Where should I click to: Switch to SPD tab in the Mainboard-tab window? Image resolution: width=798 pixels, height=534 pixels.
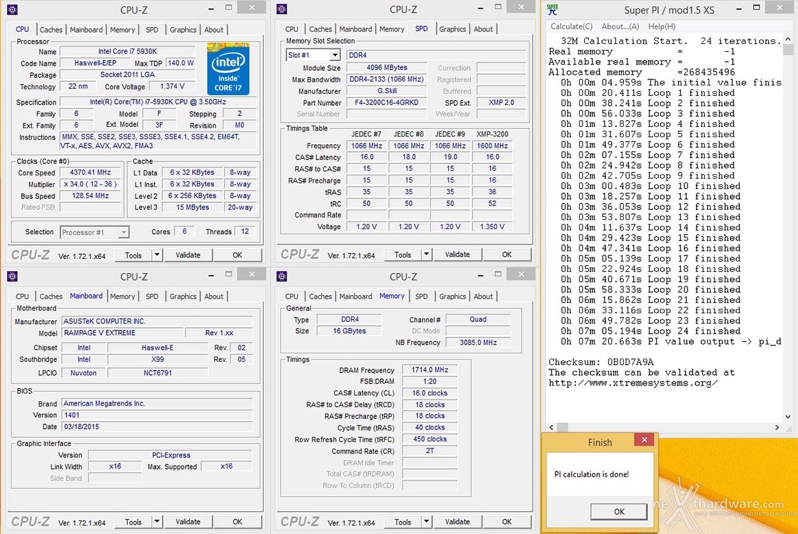(x=152, y=297)
